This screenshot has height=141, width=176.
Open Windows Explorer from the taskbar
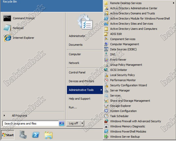tap(48, 135)
